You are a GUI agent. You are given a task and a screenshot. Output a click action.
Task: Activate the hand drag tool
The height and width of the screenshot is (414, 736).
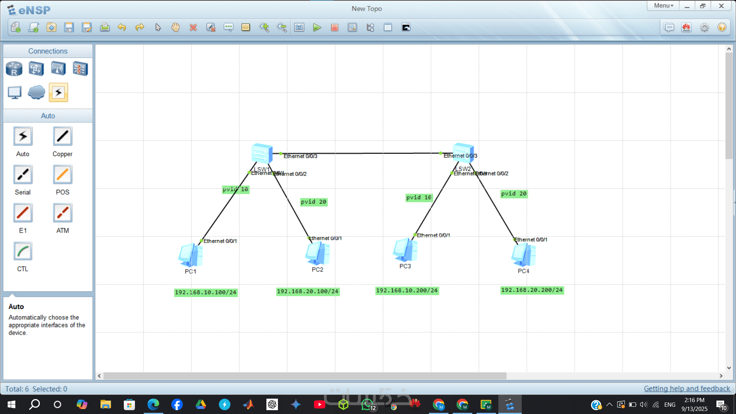175,28
